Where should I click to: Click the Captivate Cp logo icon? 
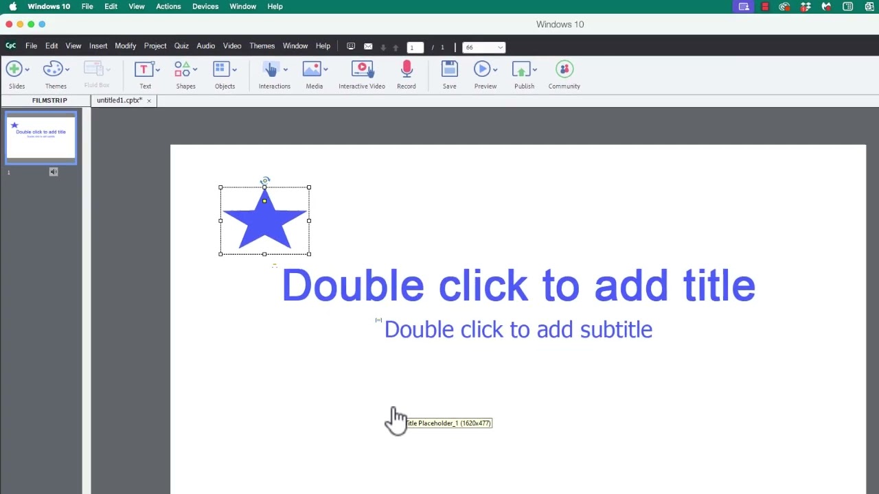pyautogui.click(x=11, y=46)
